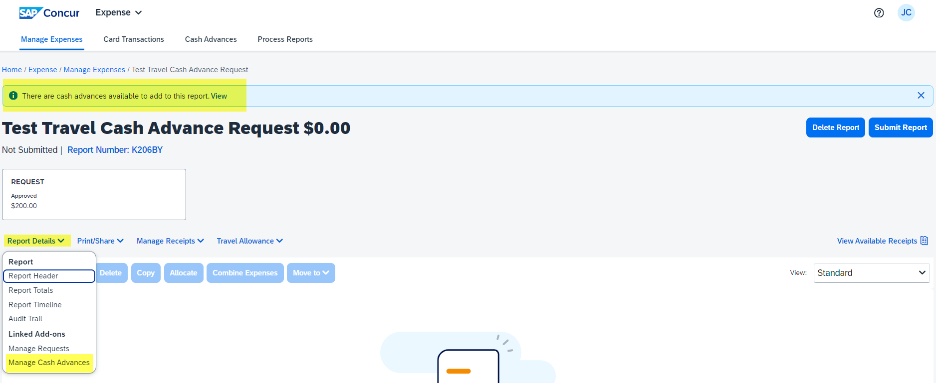
Task: Expand the Manage Receipts menu
Action: 170,241
